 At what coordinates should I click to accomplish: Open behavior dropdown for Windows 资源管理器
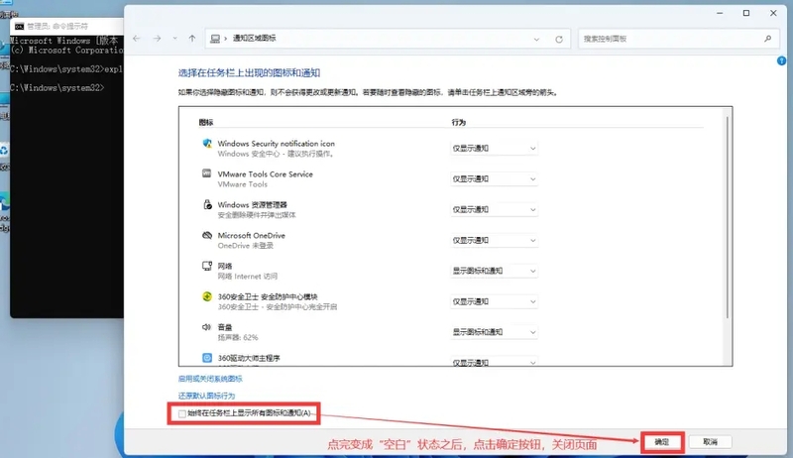[x=494, y=209]
